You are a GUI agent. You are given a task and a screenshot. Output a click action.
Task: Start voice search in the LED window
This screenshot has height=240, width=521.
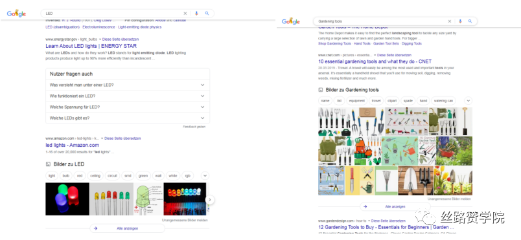196,14
